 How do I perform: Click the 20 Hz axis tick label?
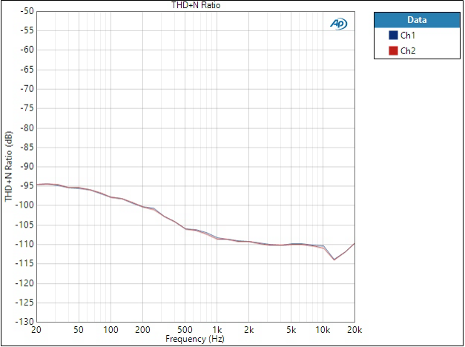[36, 330]
